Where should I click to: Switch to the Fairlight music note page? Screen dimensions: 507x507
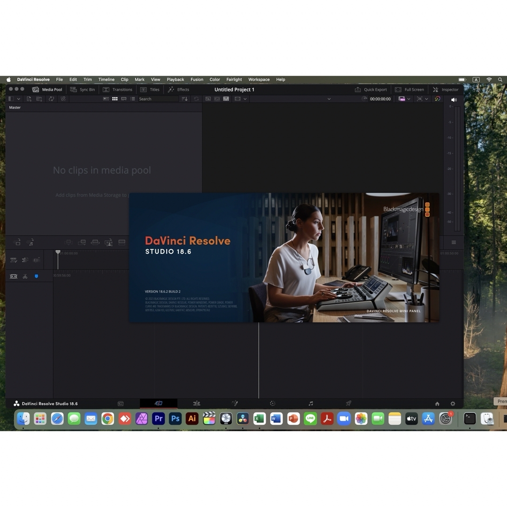coord(310,403)
